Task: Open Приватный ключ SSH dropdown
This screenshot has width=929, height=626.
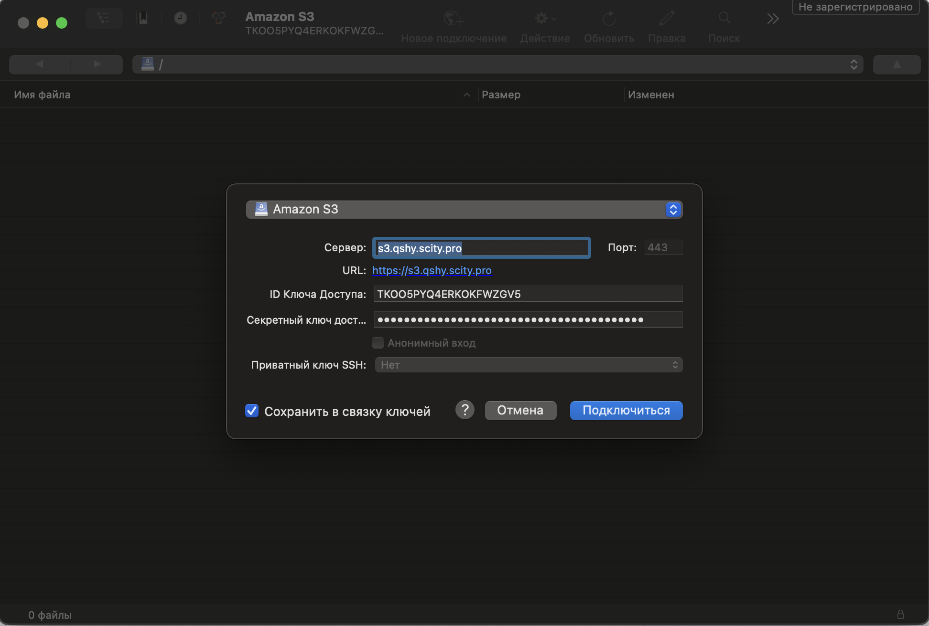Action: point(529,365)
